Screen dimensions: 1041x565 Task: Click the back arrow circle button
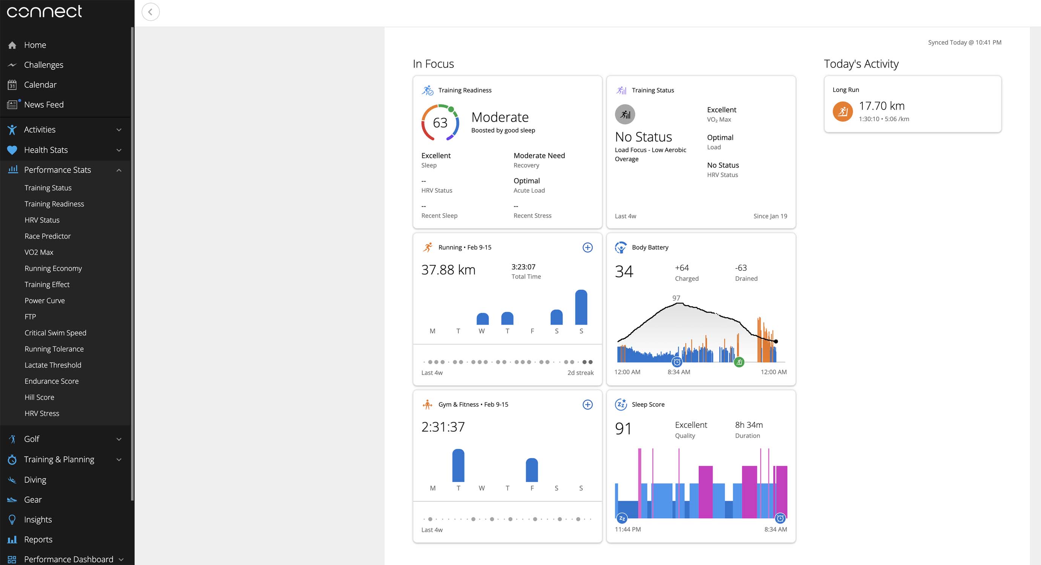coord(150,12)
